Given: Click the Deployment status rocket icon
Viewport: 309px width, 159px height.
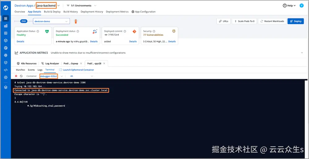Looking at the screenshot, I should coord(95,31).
